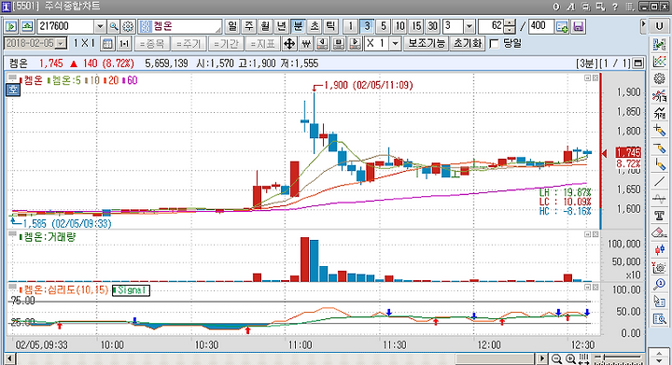672x365 pixels.
Task: Click the calendar icon next to date
Action: (107, 44)
